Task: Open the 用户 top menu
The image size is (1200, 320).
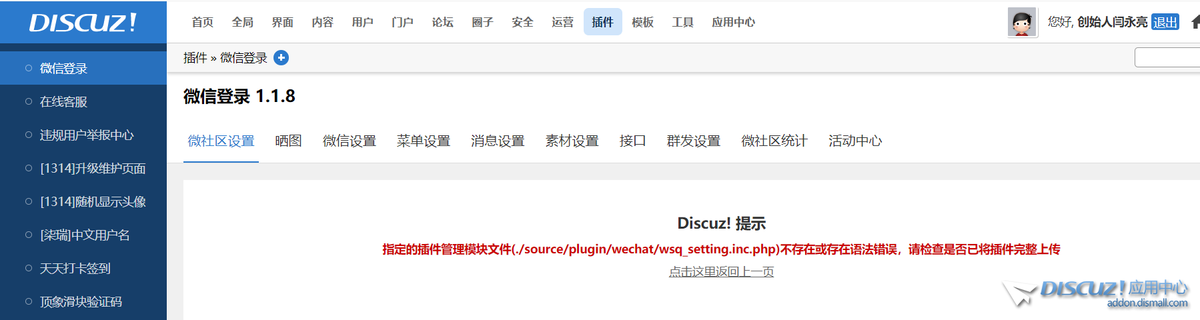Action: [x=363, y=22]
